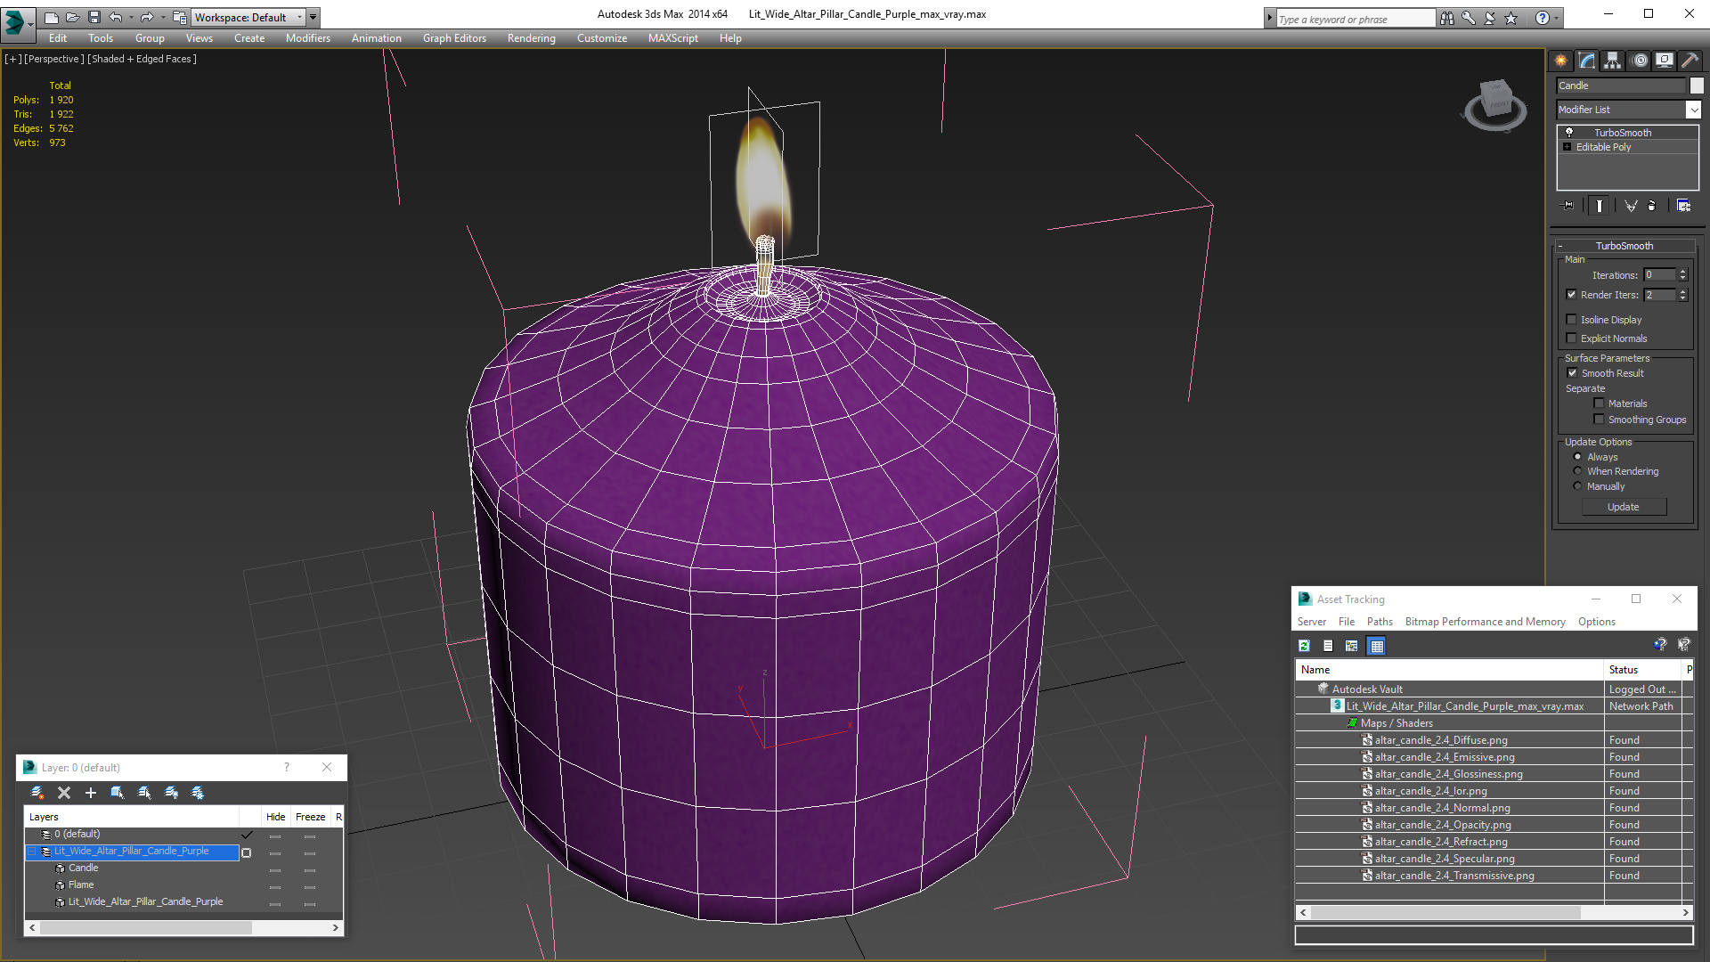
Task: Click Create New Layer icon in Layer dialog
Action: [37, 793]
